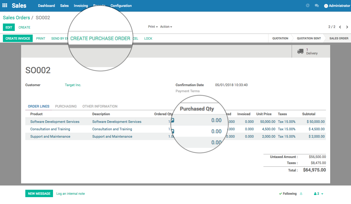Image resolution: width=351 pixels, height=204 pixels.
Task: Click the Create button
Action: 25,27
